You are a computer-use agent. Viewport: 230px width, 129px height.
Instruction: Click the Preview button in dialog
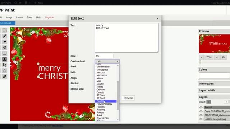(128, 98)
